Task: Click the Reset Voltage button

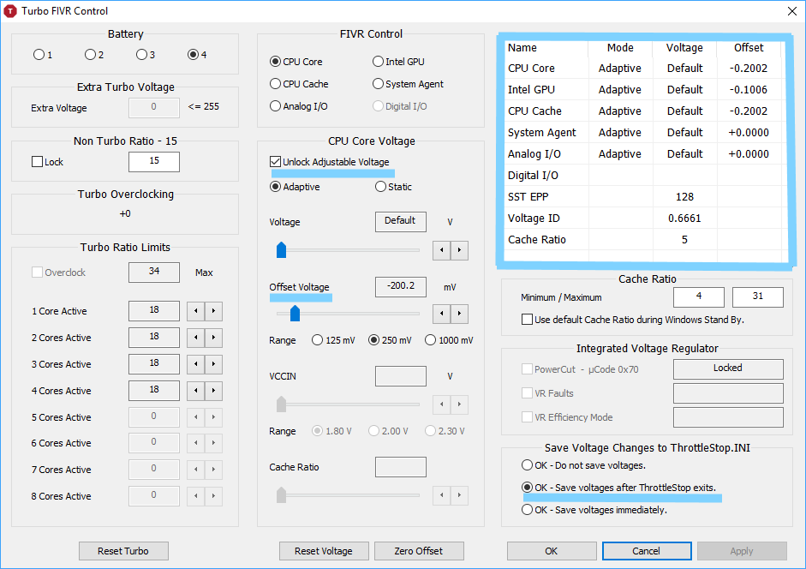Action: pyautogui.click(x=324, y=551)
